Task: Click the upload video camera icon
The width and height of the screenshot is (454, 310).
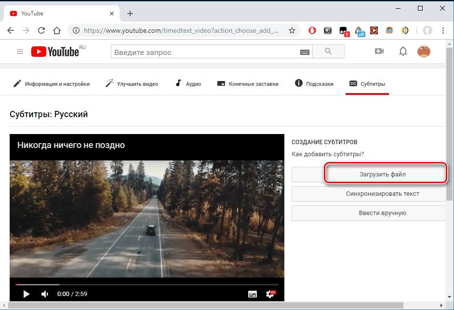Action: pos(379,52)
